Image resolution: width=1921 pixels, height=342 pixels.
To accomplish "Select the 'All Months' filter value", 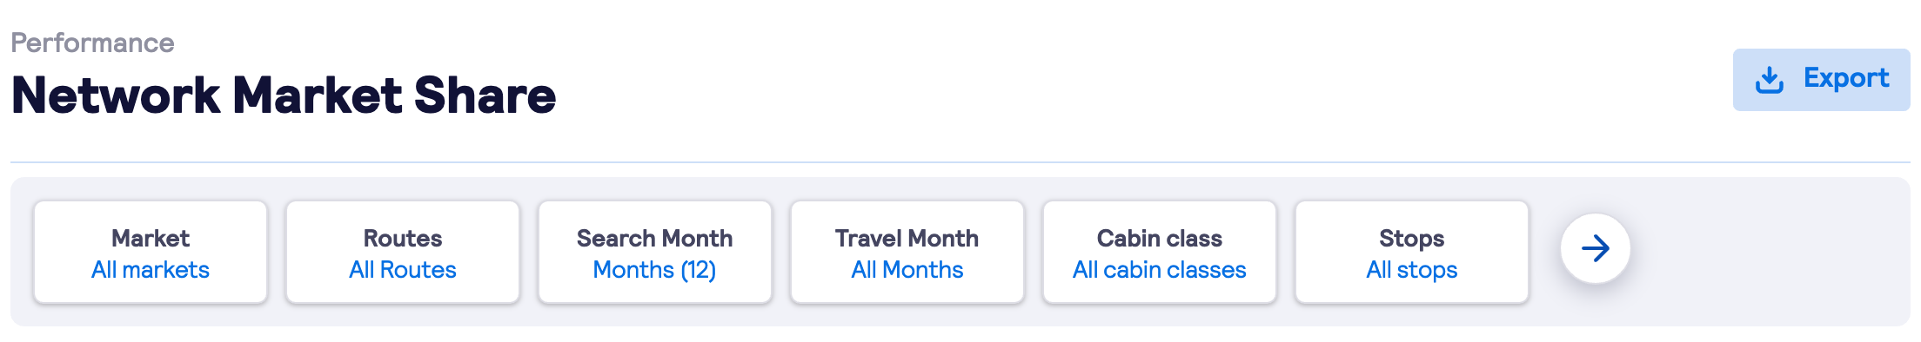I will (x=907, y=270).
